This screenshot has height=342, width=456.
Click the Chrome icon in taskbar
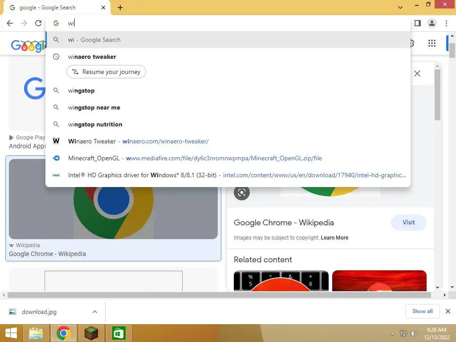click(x=63, y=333)
